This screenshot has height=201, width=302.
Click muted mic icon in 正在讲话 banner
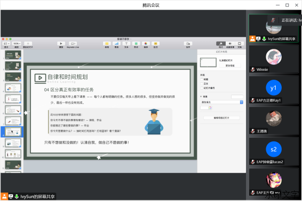pos(273,20)
